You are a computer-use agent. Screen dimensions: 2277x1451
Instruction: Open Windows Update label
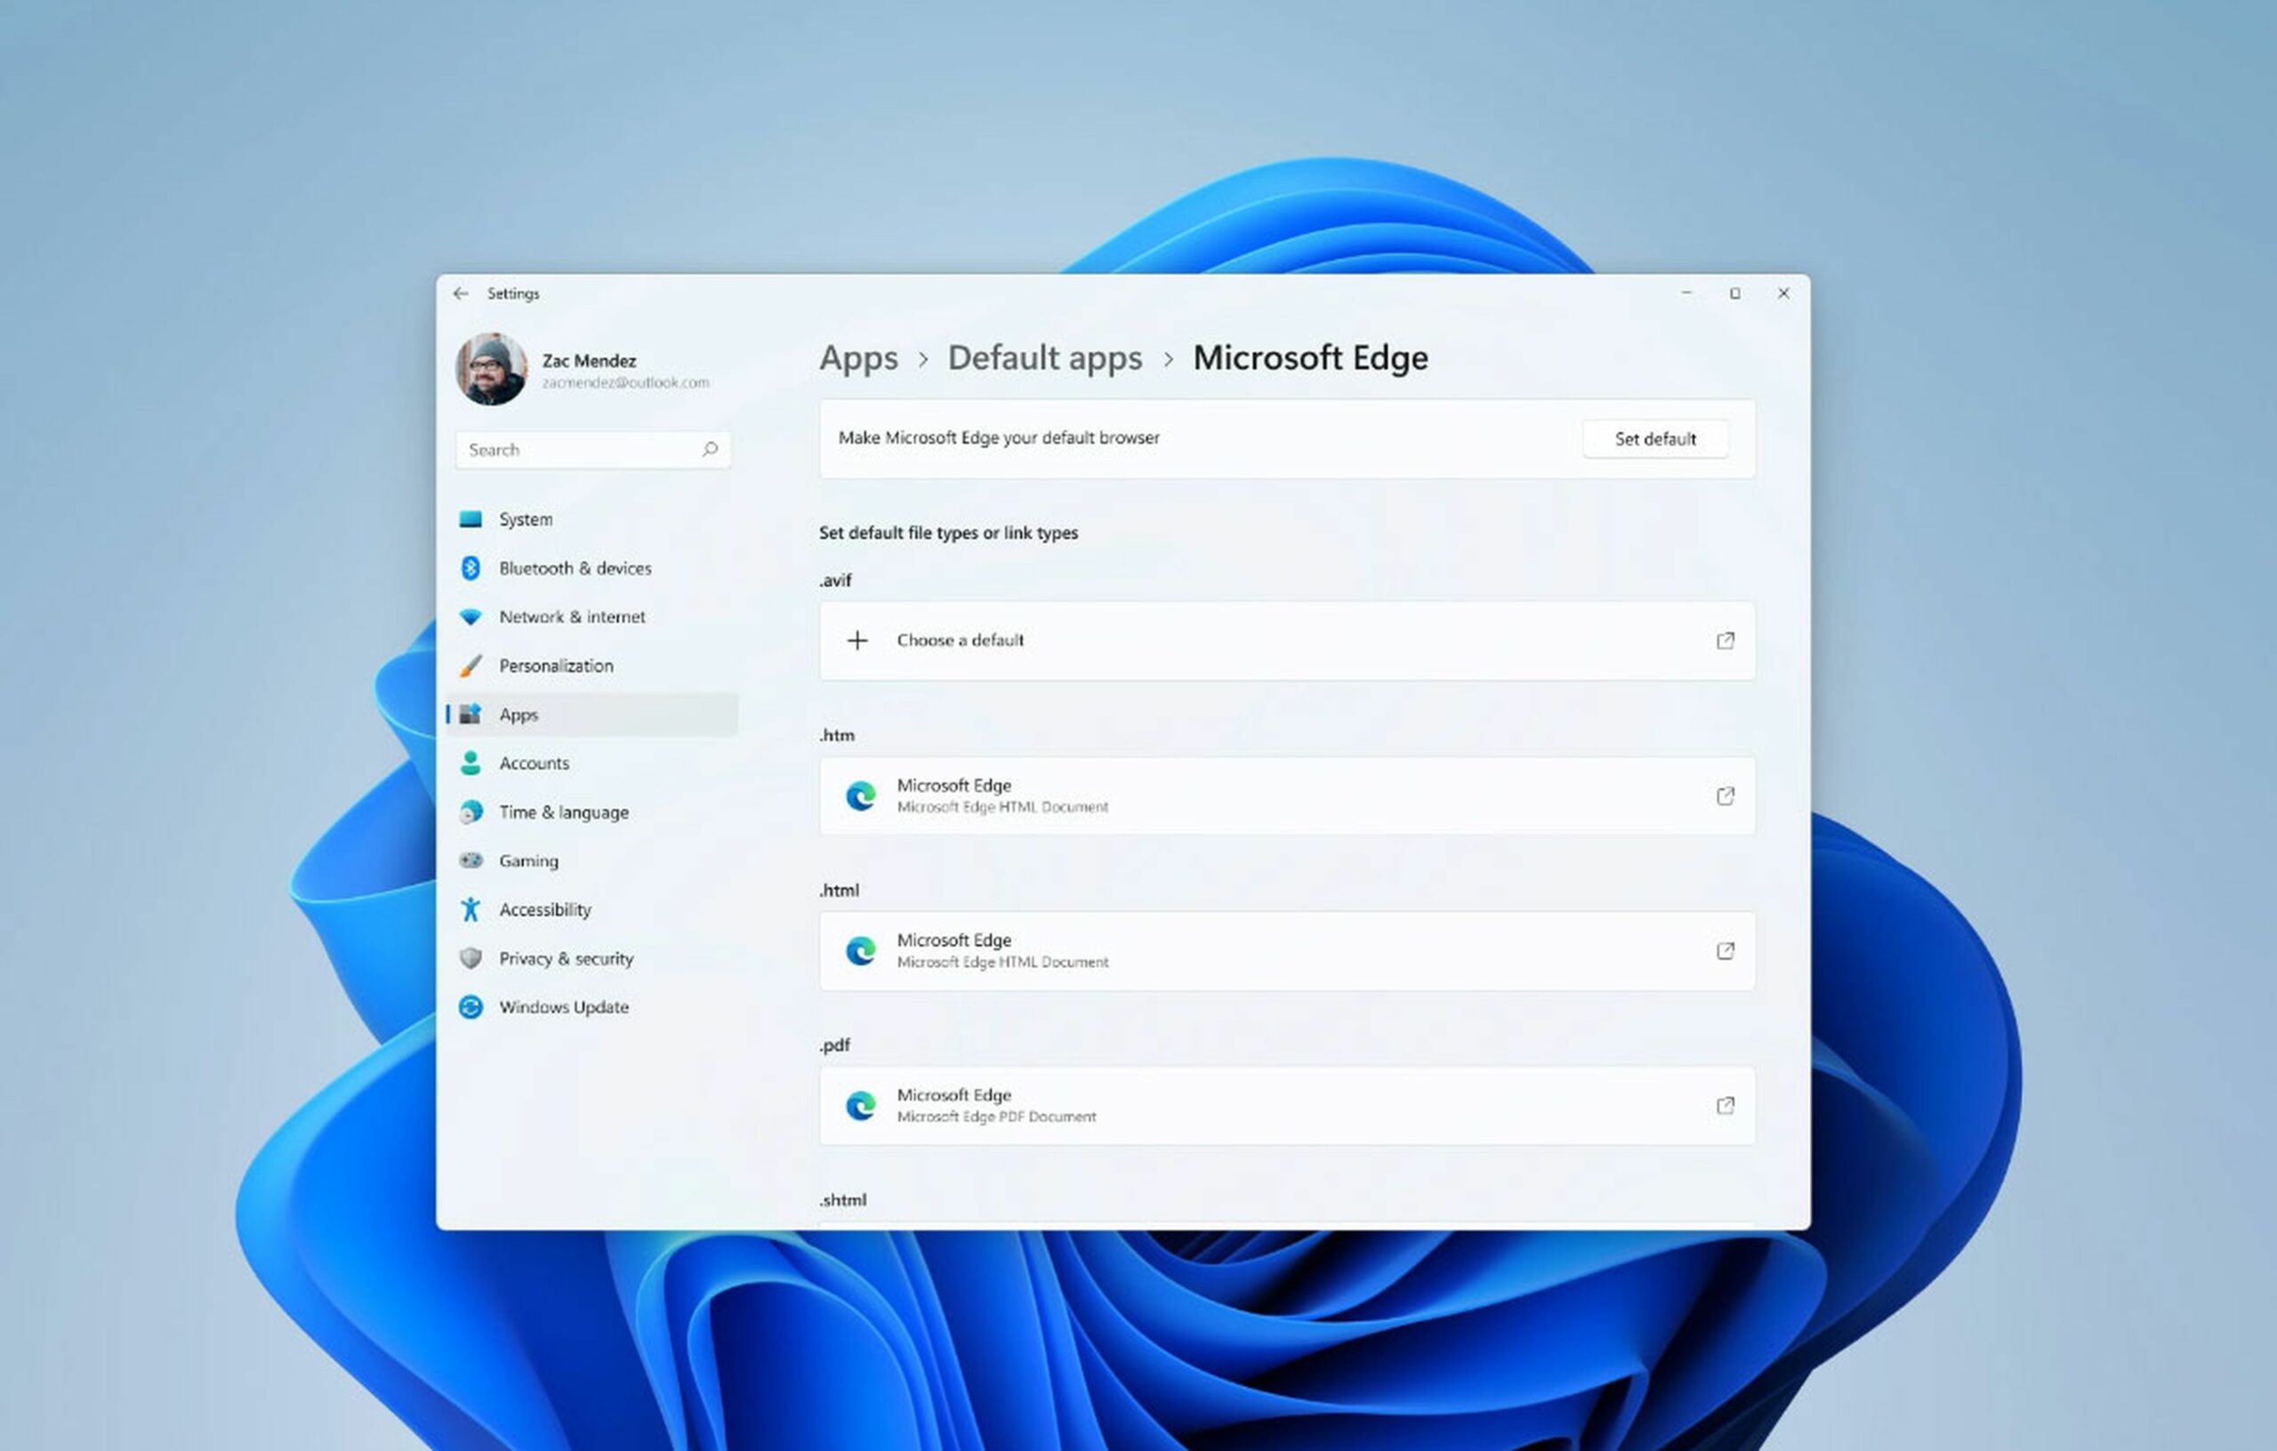tap(564, 1007)
